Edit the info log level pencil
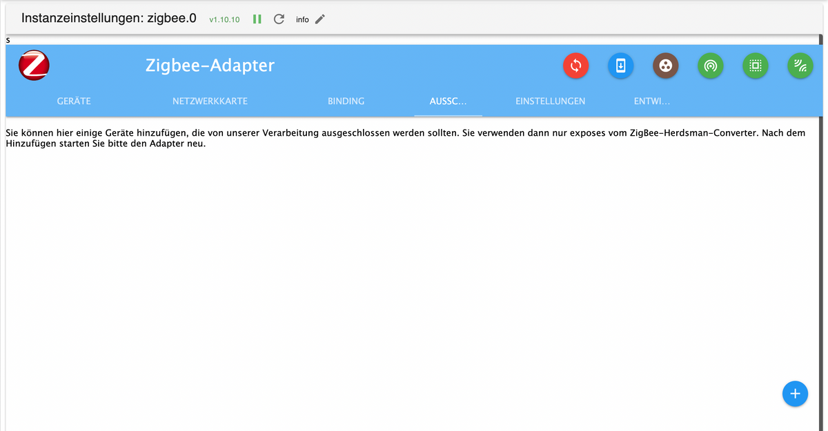Image resolution: width=828 pixels, height=431 pixels. point(319,19)
